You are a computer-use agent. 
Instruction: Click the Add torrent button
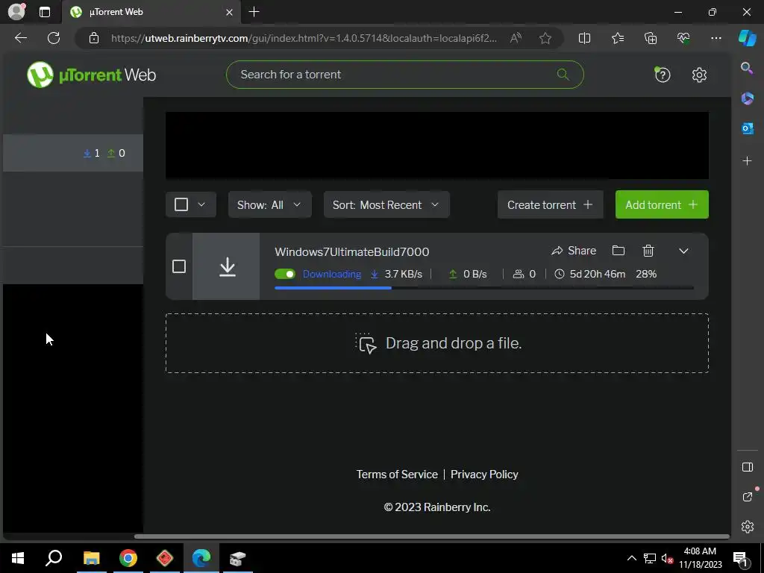pos(662,204)
